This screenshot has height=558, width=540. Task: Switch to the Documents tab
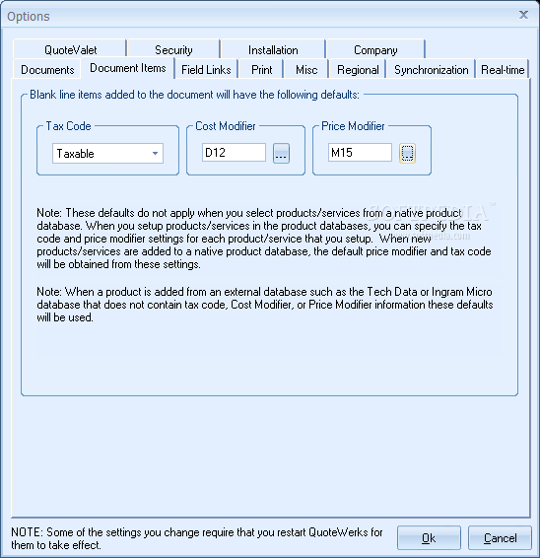[47, 69]
